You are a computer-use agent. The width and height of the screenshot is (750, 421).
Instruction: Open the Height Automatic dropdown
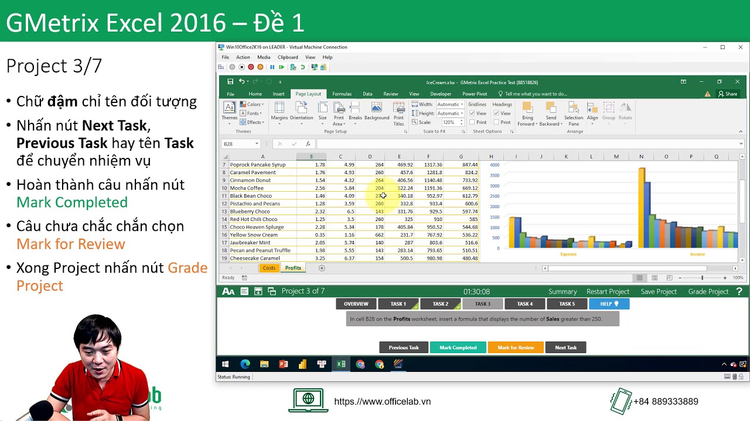[x=462, y=113]
